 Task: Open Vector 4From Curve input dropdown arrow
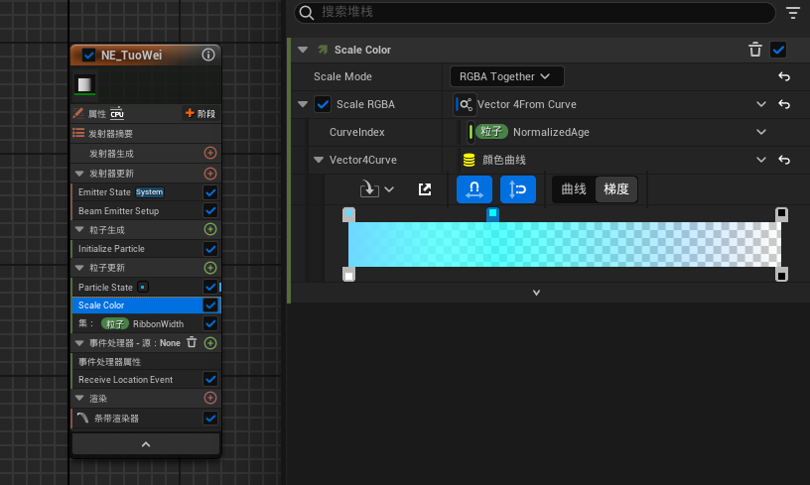tap(761, 104)
